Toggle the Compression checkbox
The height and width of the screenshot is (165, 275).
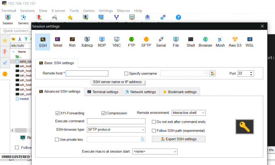pyautogui.click(x=103, y=113)
